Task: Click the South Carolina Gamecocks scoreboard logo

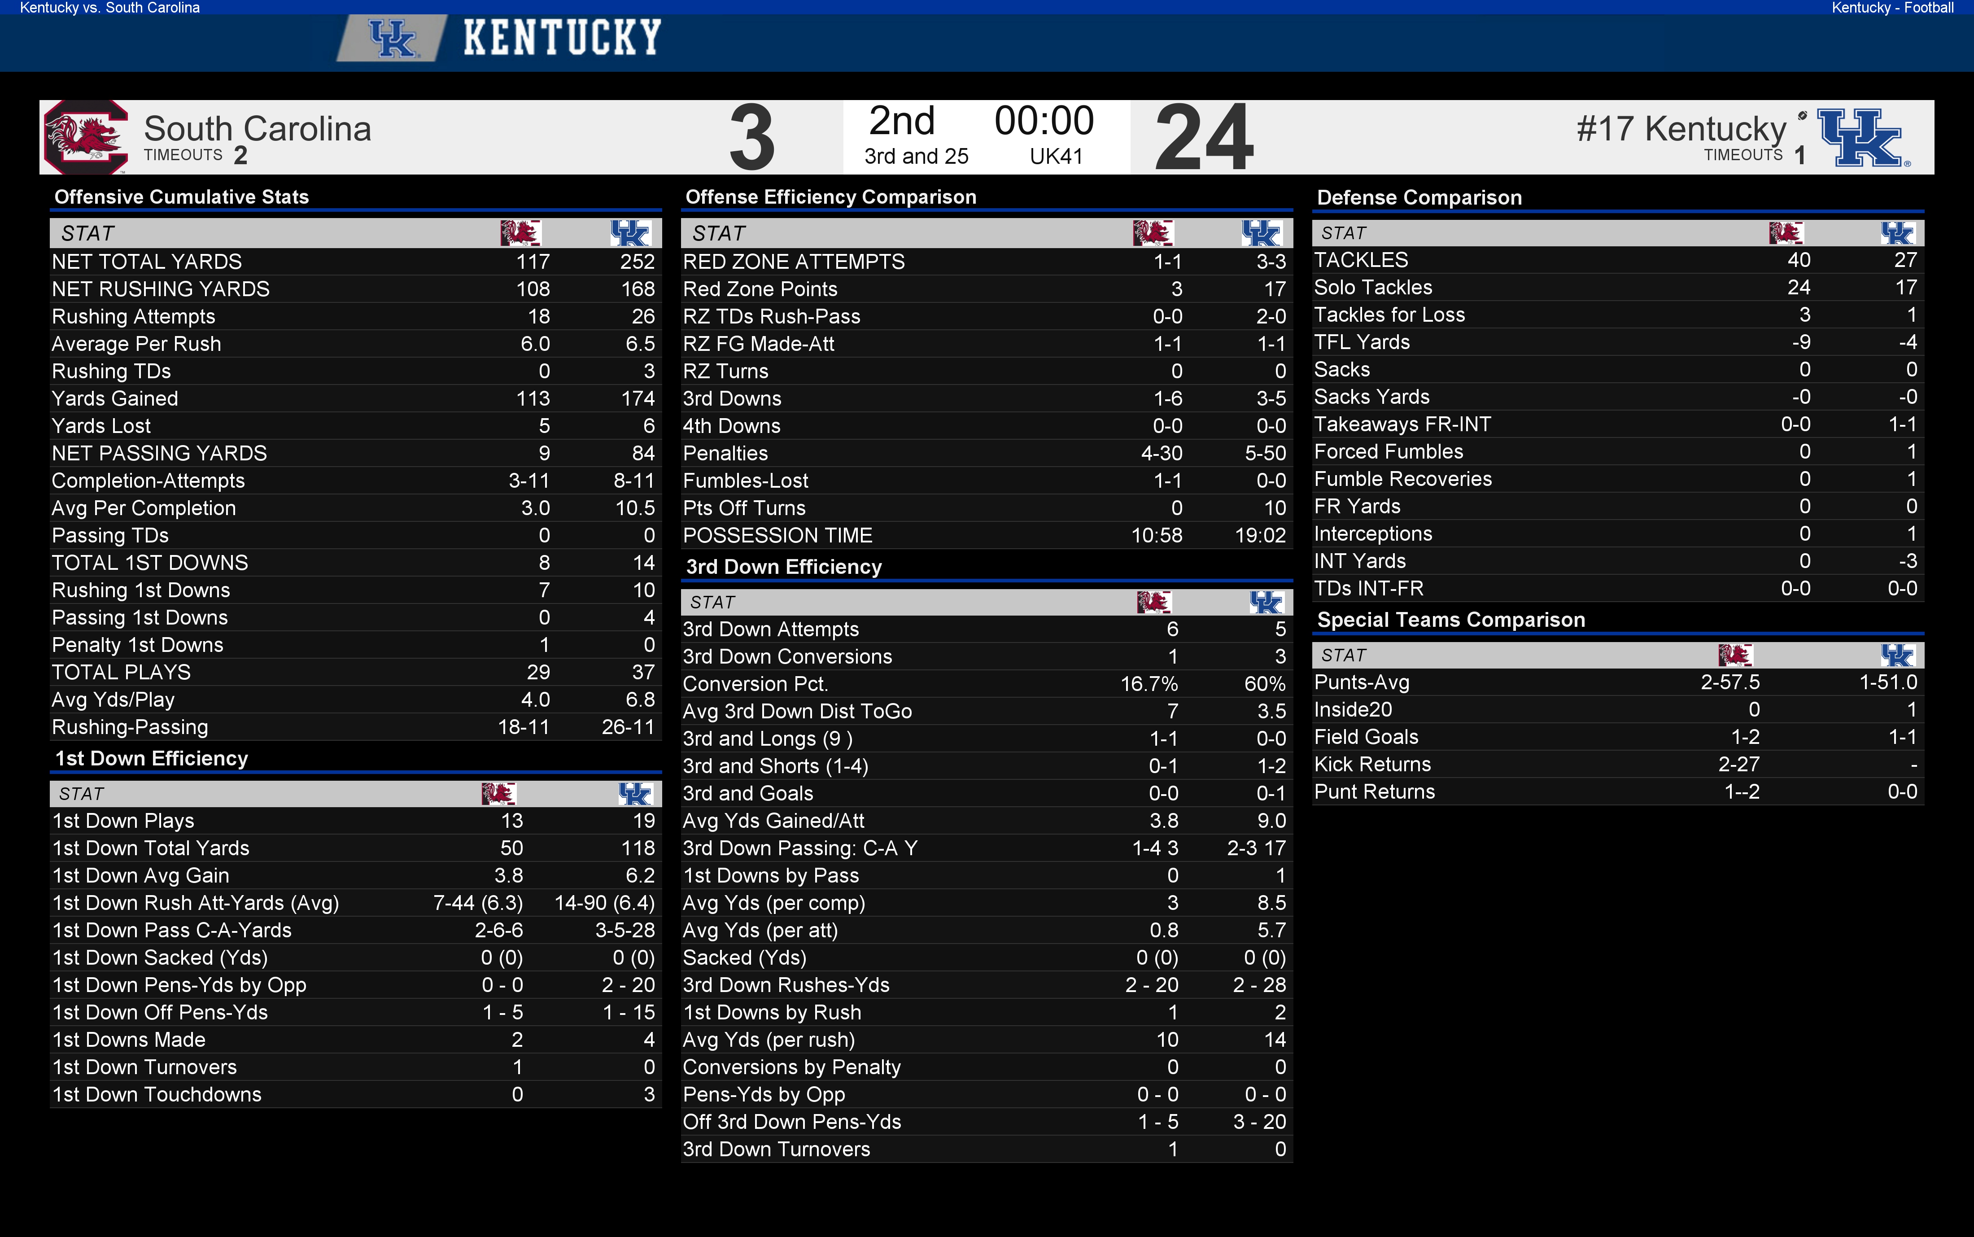Action: pos(86,137)
